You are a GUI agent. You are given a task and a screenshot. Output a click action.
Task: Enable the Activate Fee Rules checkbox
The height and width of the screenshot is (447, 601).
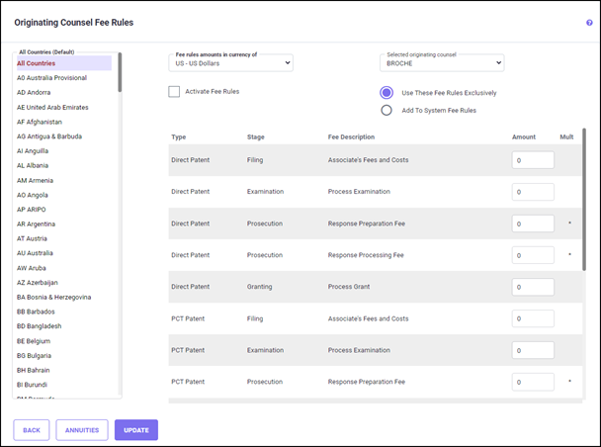tap(175, 92)
